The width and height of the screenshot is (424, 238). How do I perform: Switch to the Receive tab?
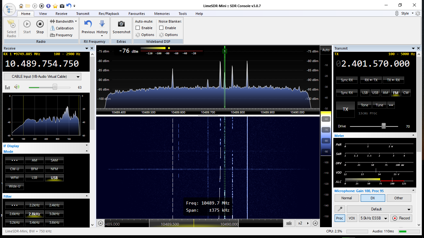pos(61,14)
